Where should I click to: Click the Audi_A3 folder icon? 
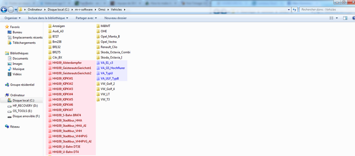point(50,31)
